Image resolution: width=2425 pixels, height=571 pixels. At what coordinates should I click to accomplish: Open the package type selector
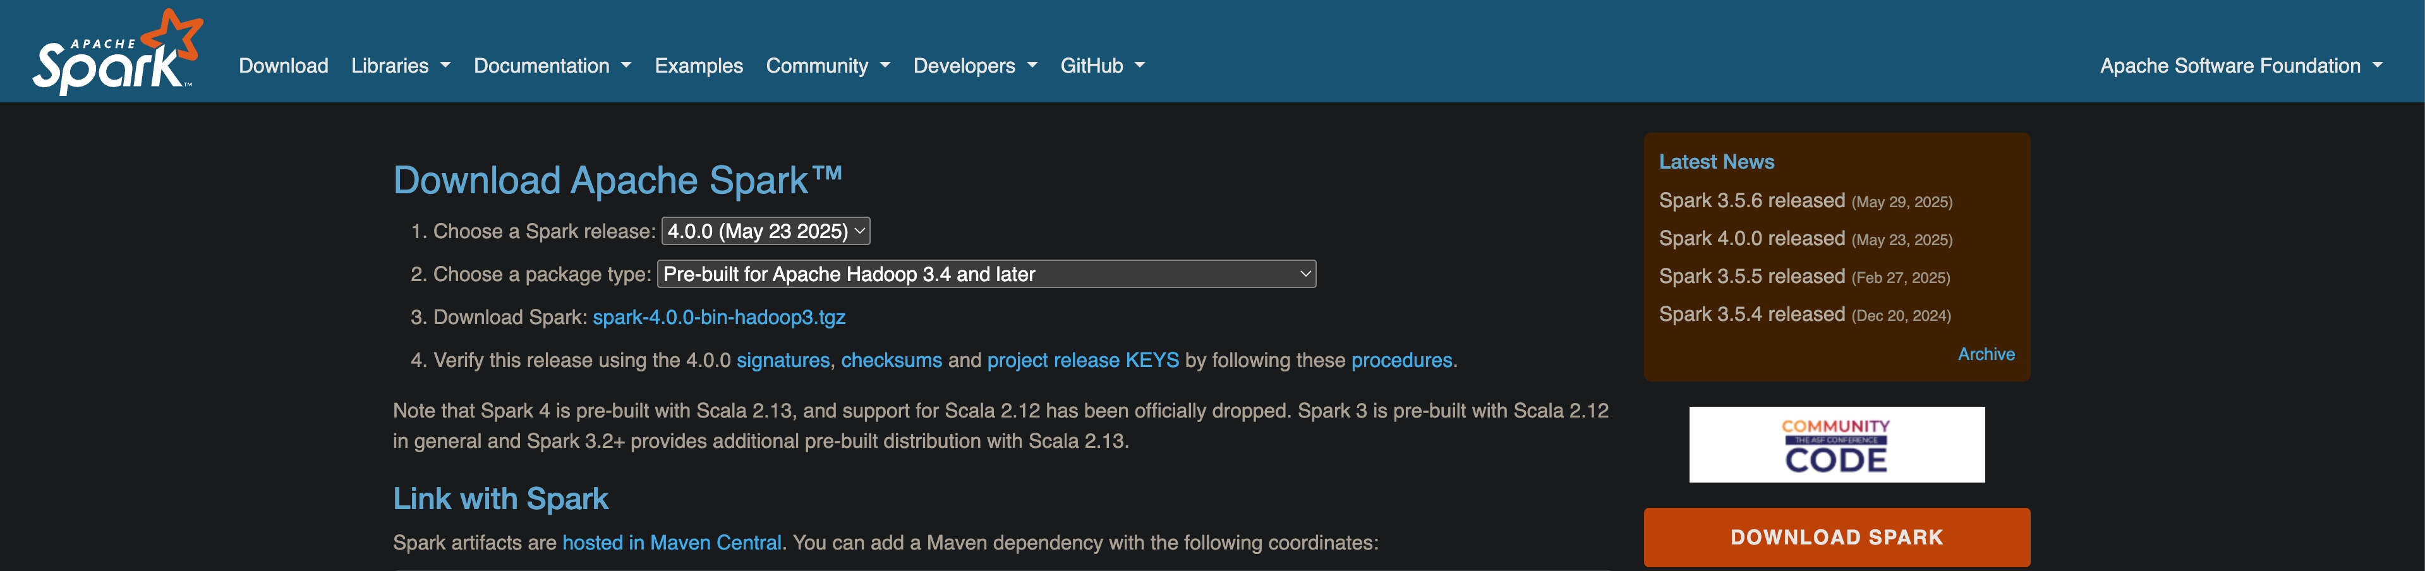point(986,275)
